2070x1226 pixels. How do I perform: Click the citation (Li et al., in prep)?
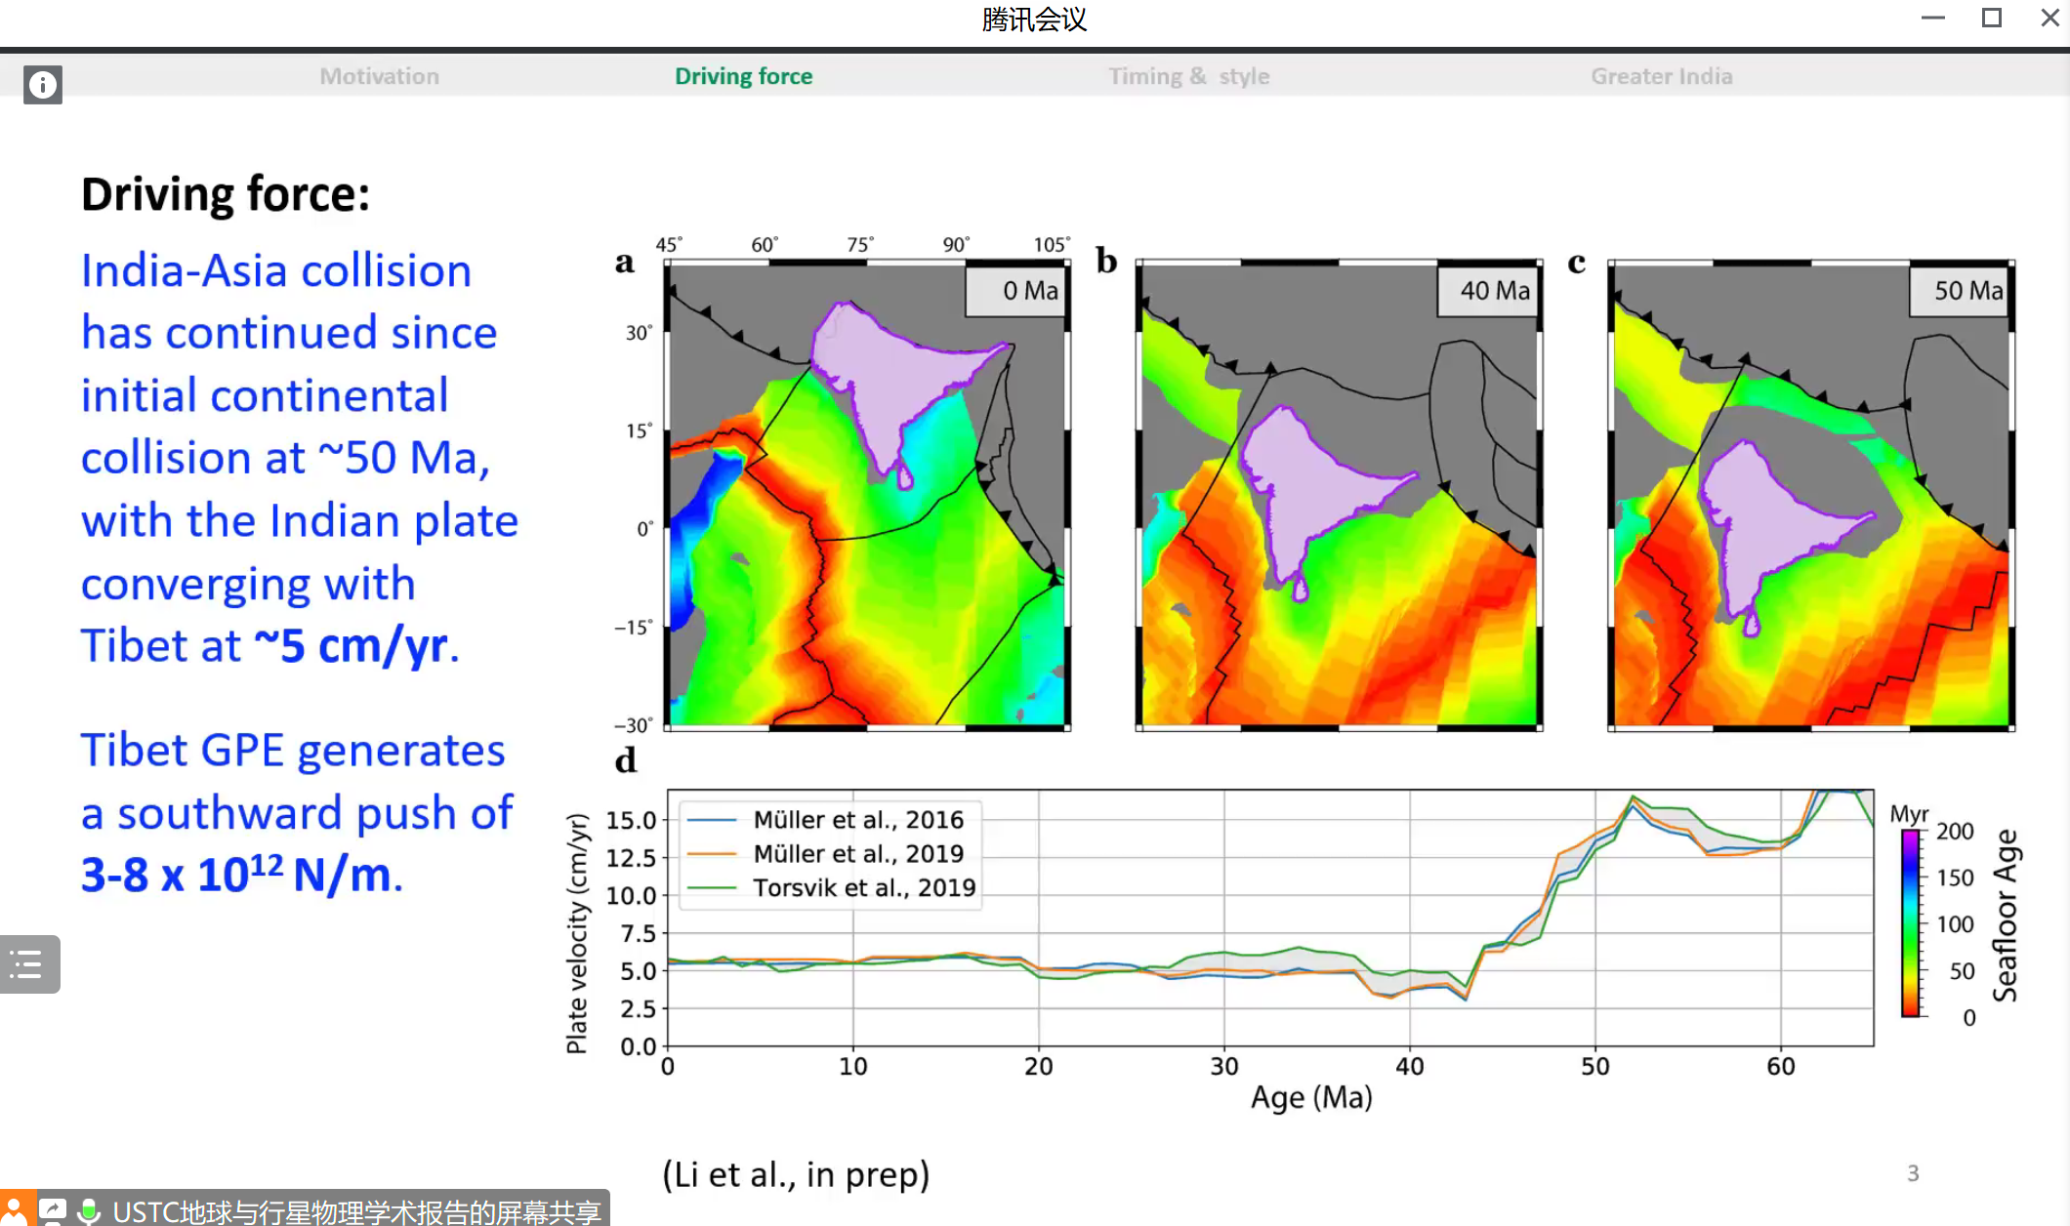click(796, 1174)
